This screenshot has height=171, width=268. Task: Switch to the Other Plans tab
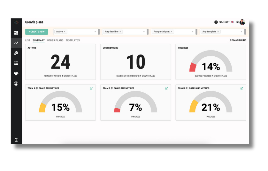[x=55, y=40]
